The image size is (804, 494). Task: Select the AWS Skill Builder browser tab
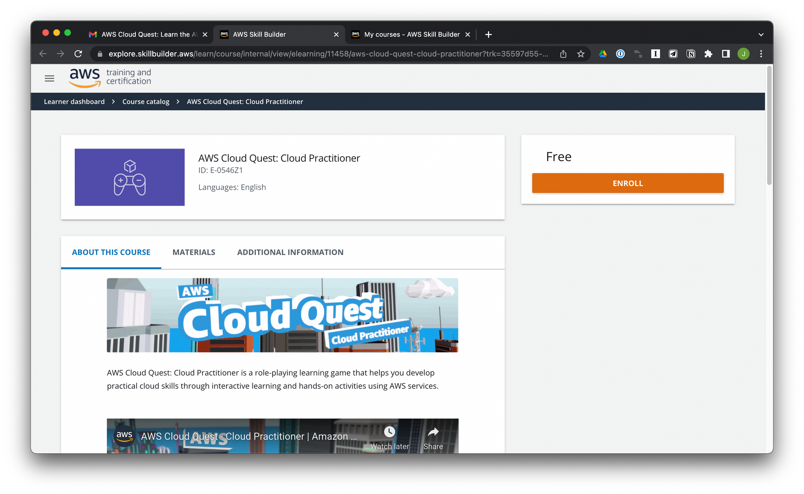279,35
